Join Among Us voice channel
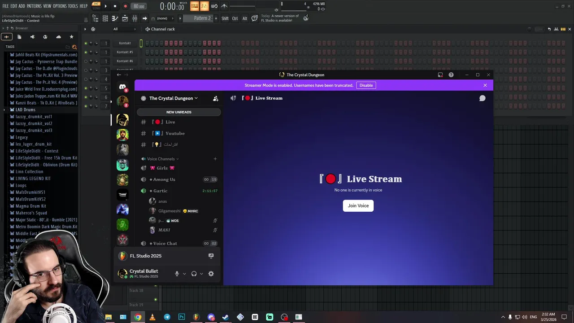The image size is (574, 323). (179, 179)
